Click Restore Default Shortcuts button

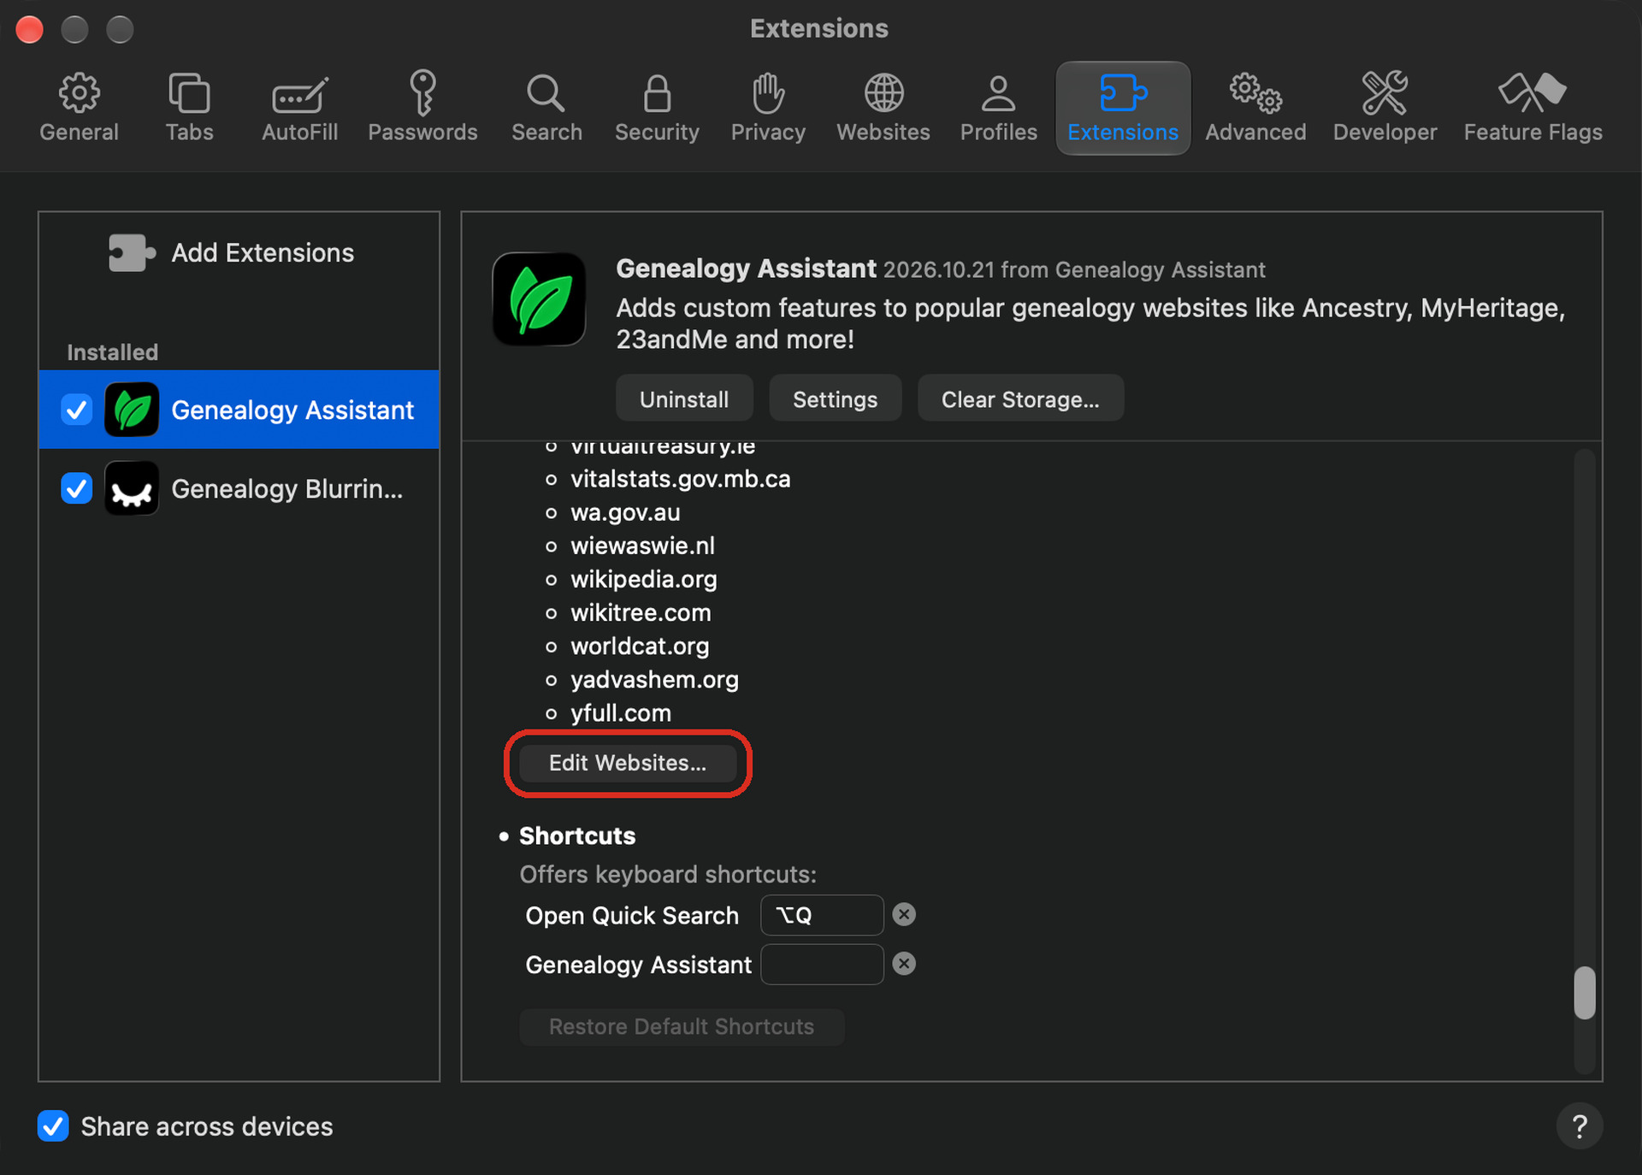(682, 1026)
